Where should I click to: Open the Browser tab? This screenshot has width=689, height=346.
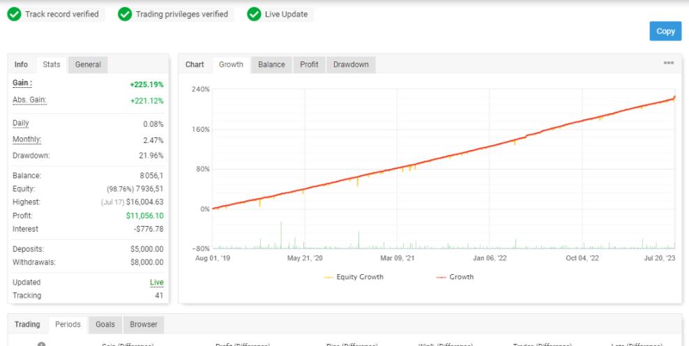(x=143, y=324)
